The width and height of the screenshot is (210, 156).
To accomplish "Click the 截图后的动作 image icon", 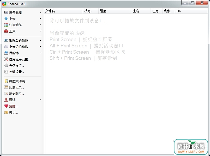I will tap(6, 40).
